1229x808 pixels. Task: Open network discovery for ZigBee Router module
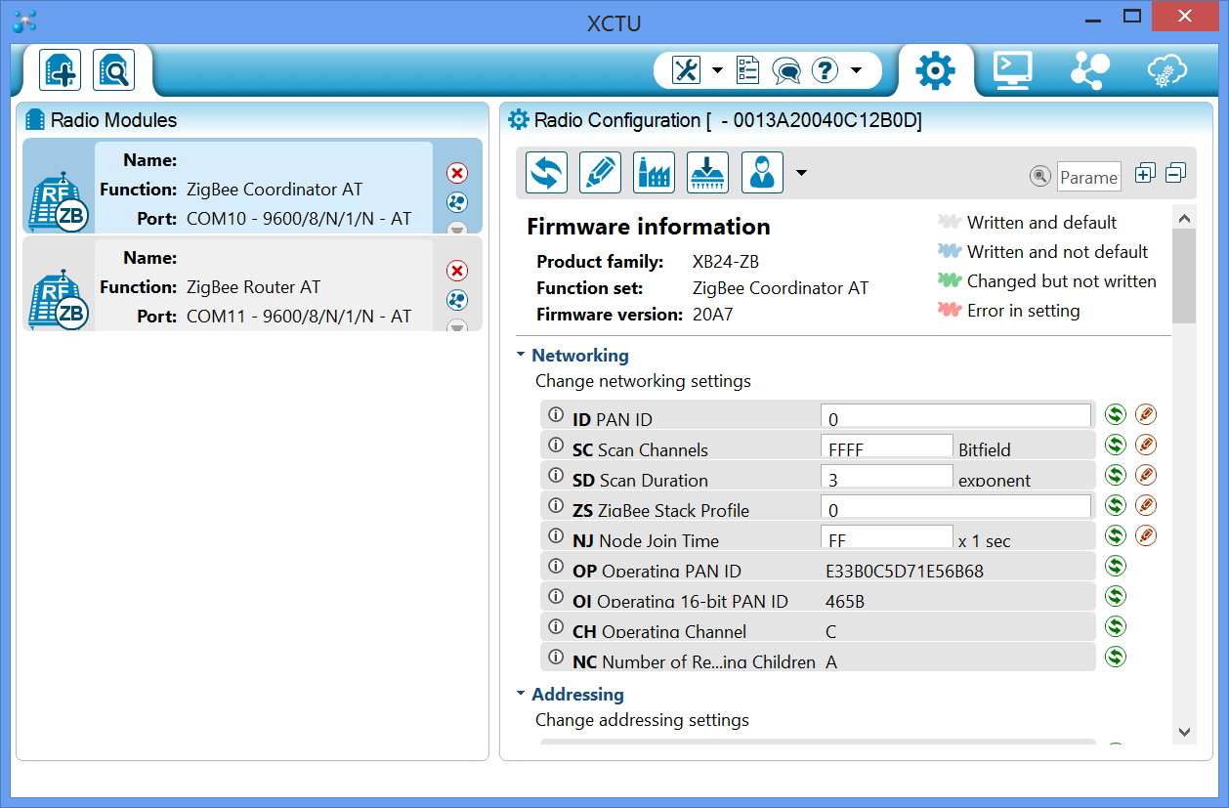point(457,300)
